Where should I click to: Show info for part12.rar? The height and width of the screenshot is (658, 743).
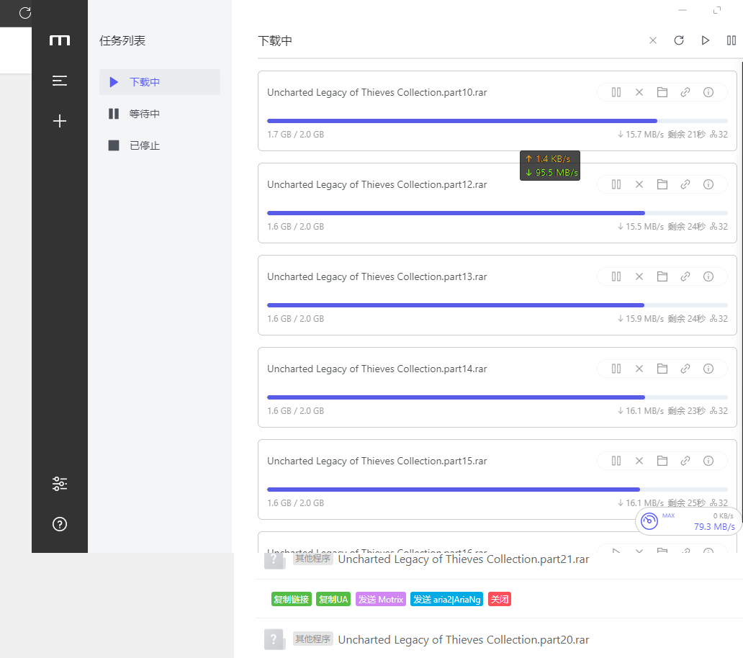click(x=708, y=184)
